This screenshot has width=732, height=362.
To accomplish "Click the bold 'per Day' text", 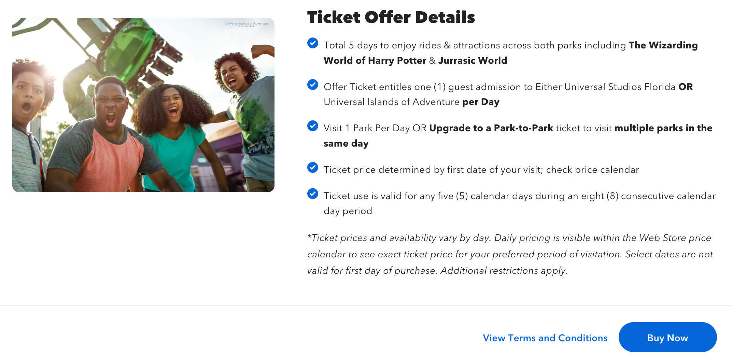I will point(481,102).
